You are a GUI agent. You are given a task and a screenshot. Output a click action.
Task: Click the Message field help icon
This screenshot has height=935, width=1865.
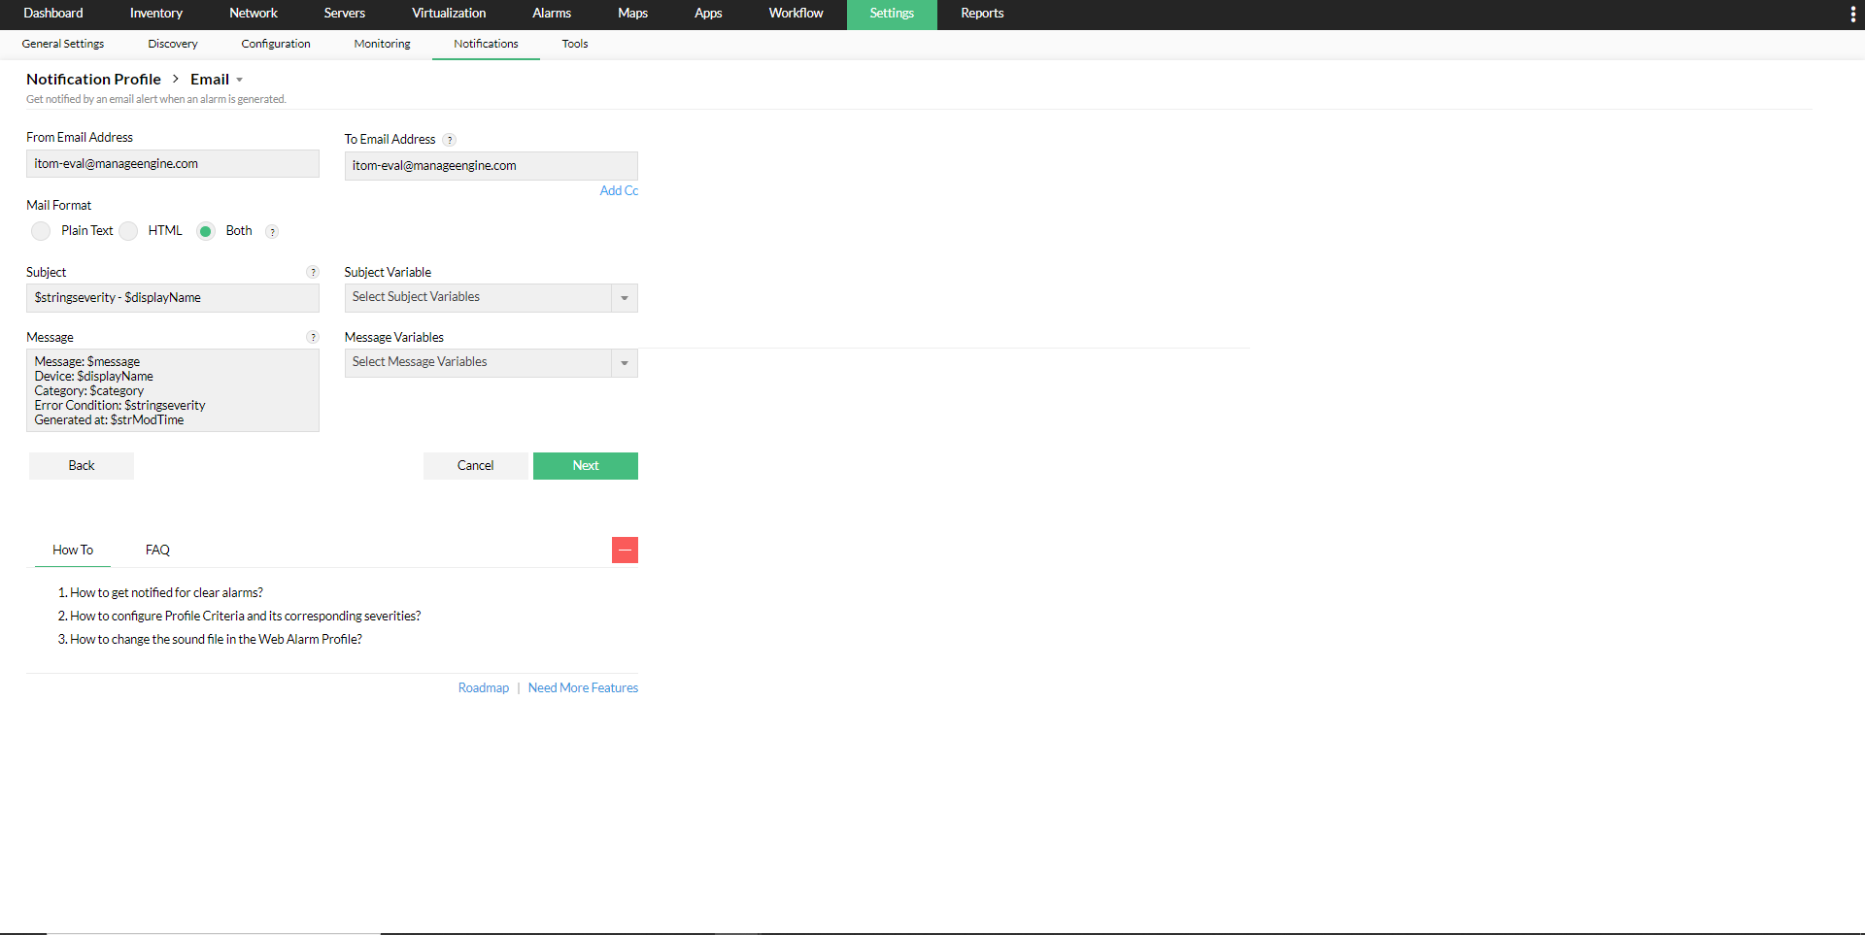[313, 338]
